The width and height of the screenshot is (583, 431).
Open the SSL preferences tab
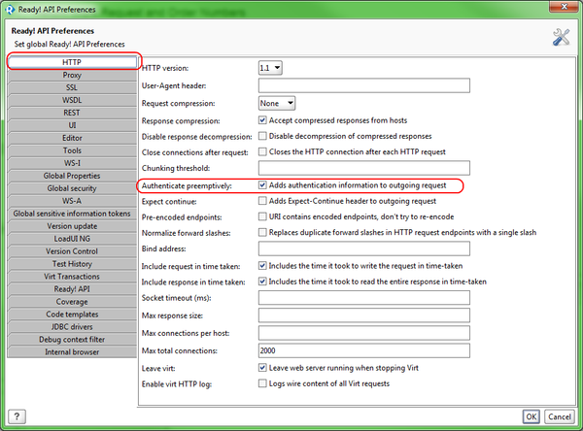[x=72, y=87]
